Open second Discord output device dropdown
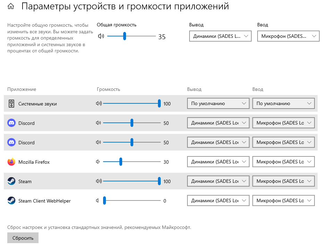 (x=218, y=142)
